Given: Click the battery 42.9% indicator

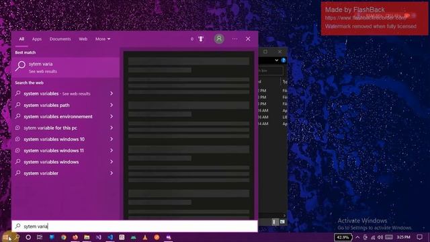Looking at the screenshot, I should [343, 237].
